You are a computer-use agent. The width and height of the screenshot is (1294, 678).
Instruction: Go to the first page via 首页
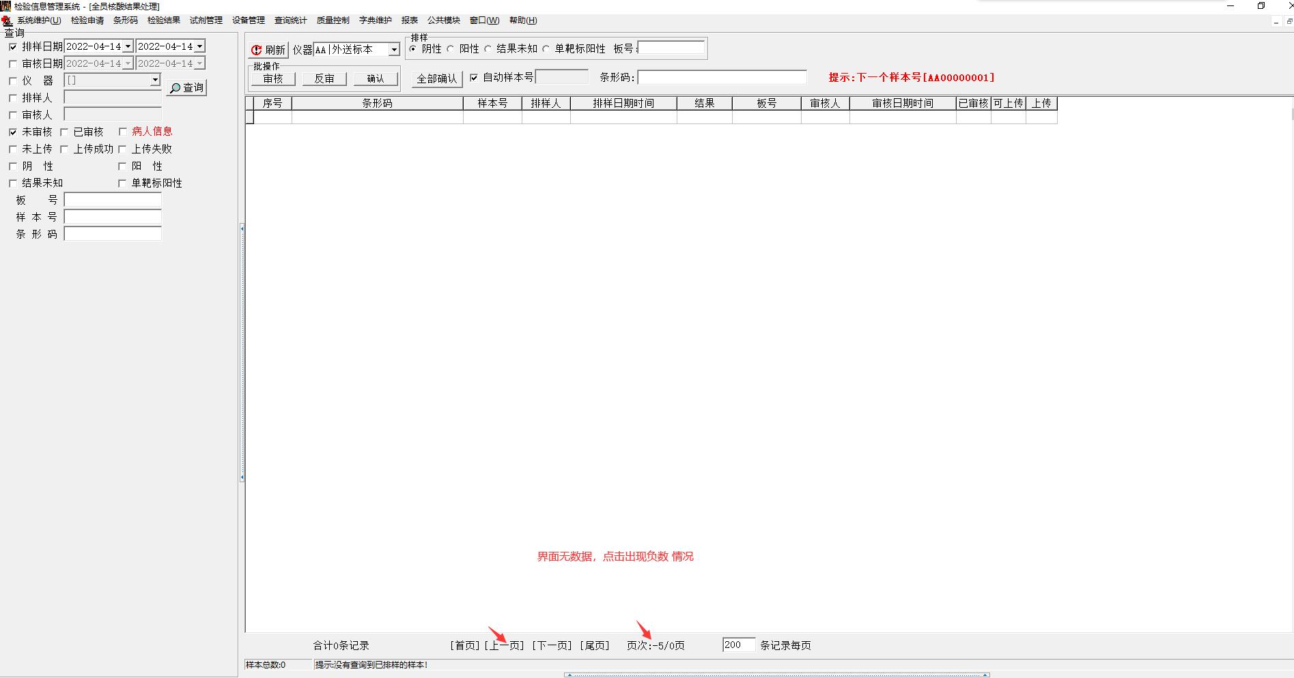pyautogui.click(x=465, y=645)
